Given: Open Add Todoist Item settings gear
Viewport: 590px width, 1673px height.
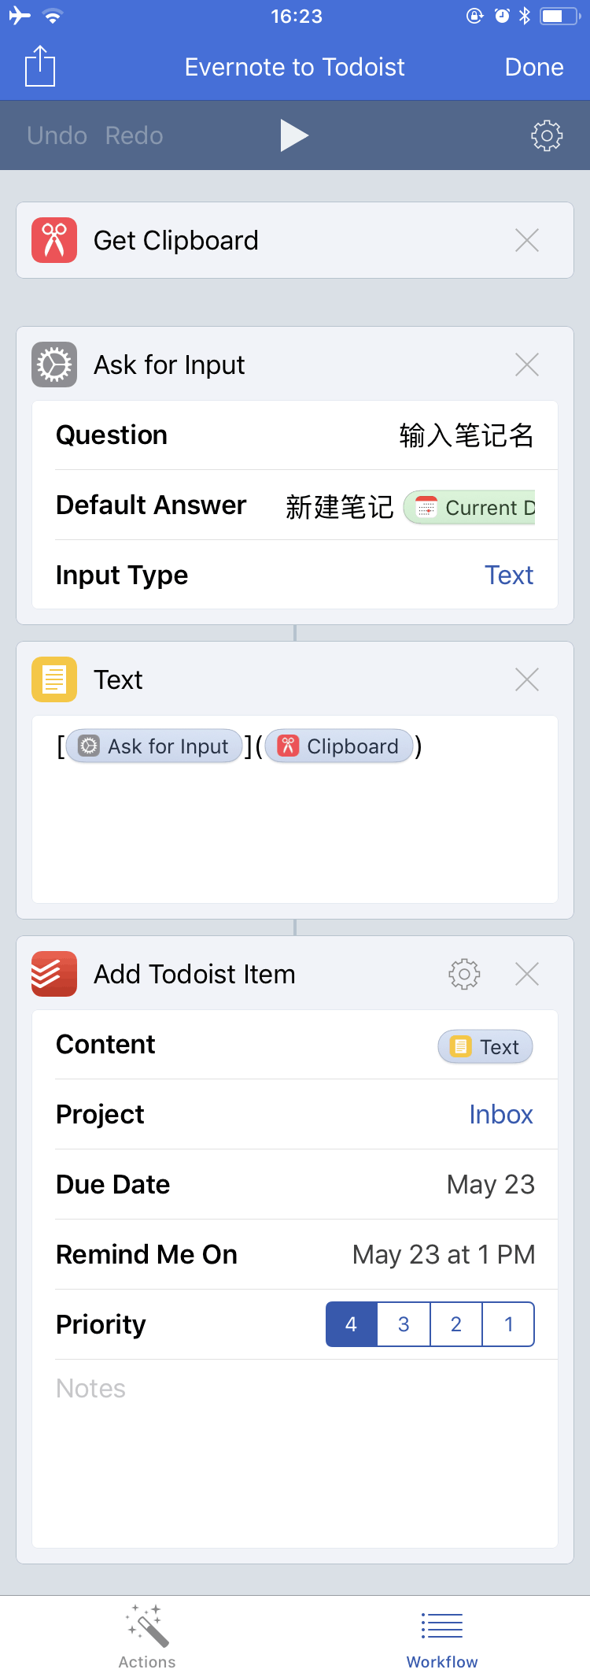Looking at the screenshot, I should (464, 974).
